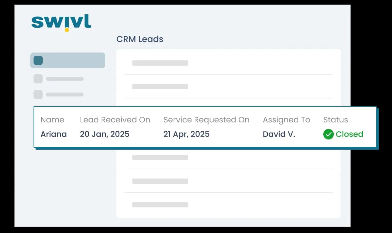This screenshot has width=392, height=233.
Task: Click the green Closed checkmark icon
Action: pyautogui.click(x=328, y=134)
